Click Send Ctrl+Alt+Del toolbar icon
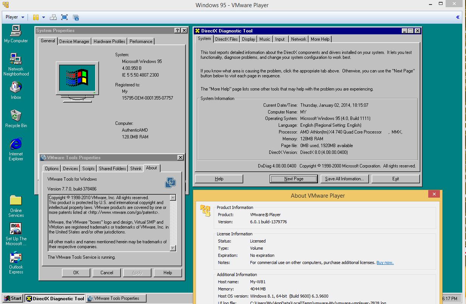The image size is (466, 304). [x=53, y=17]
